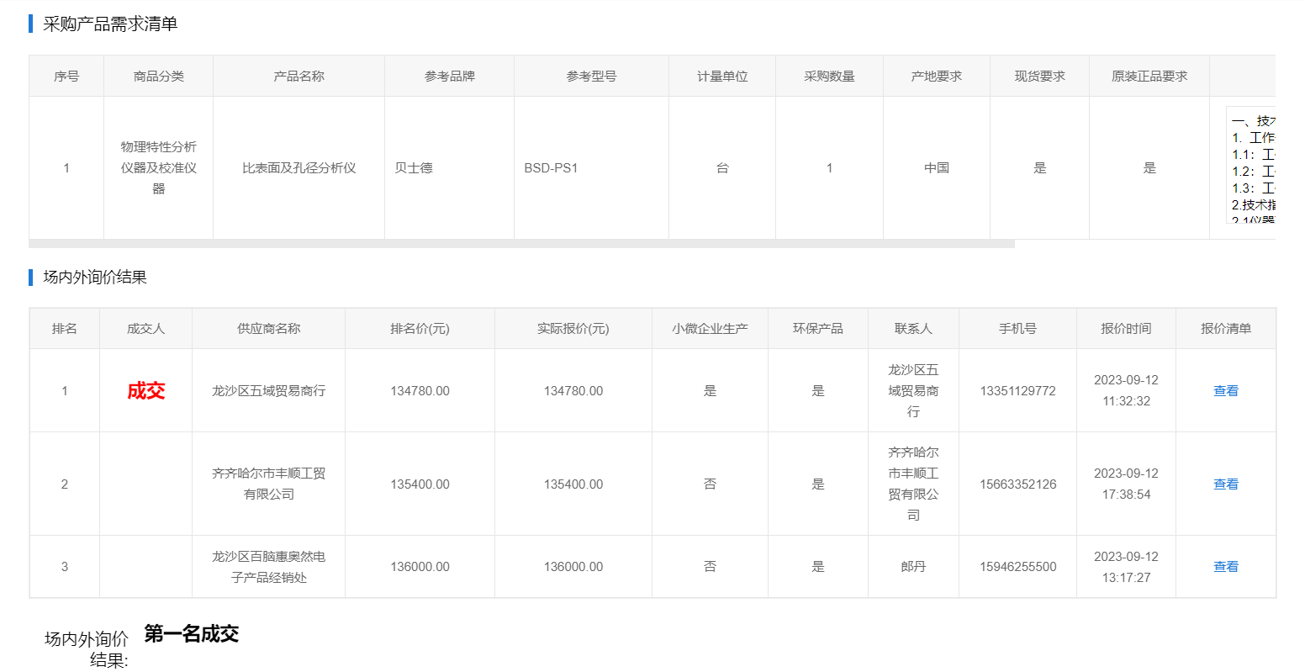Open 查看 link for 龙沙区五域贸易商行 quote
Screen dimensions: 1305x672
coord(1225,391)
